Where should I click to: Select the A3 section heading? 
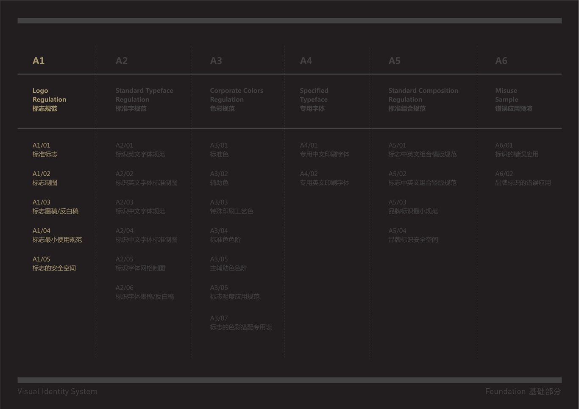point(216,61)
